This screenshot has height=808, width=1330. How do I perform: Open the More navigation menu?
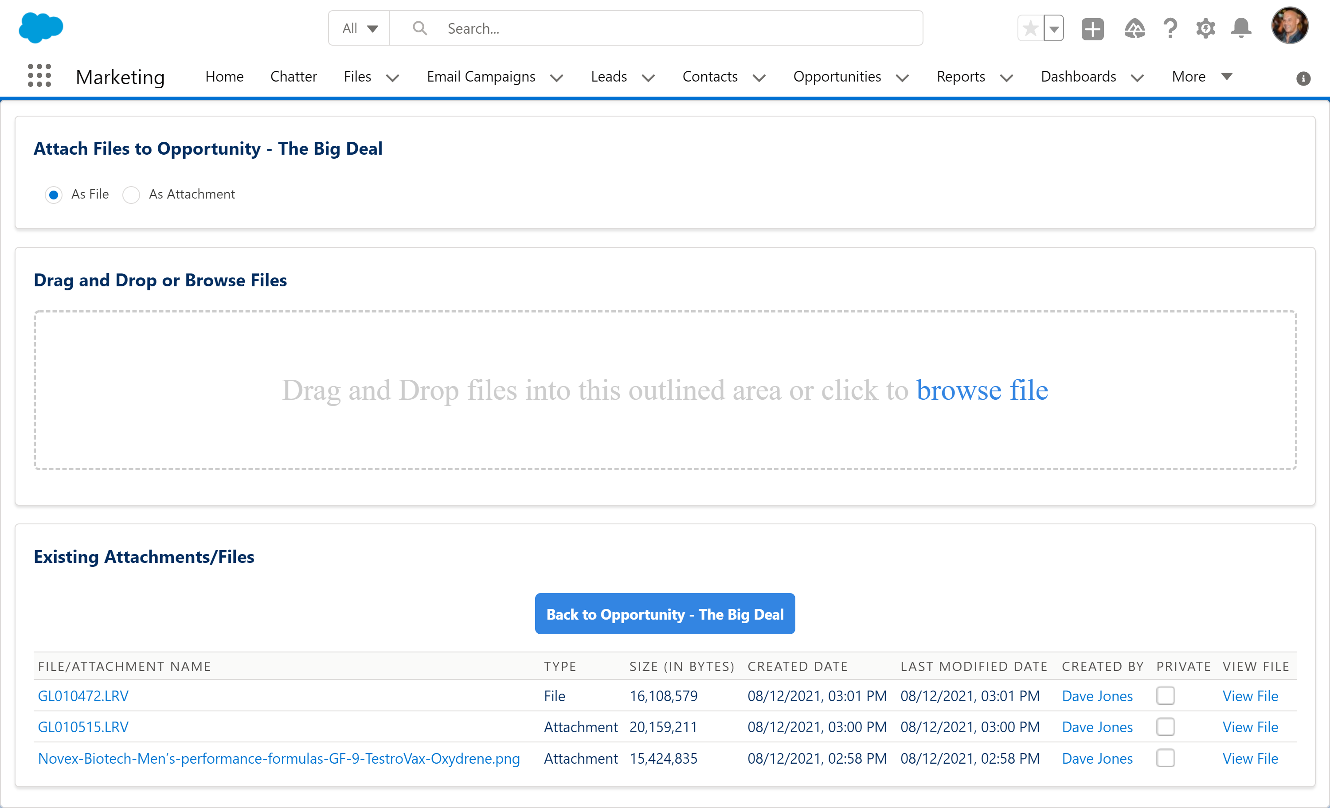coord(1201,77)
